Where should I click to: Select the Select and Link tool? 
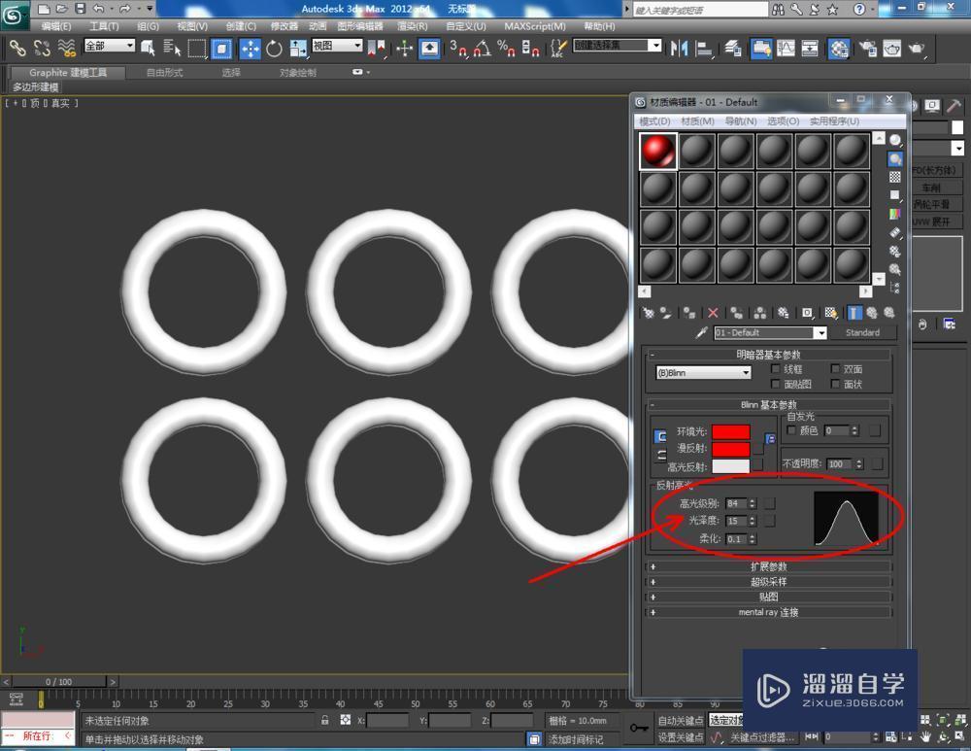(17, 47)
